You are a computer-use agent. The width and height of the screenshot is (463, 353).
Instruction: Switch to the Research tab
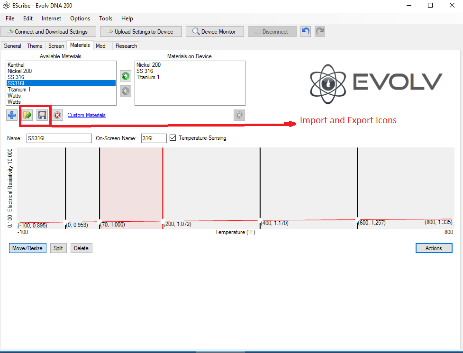pyautogui.click(x=126, y=46)
